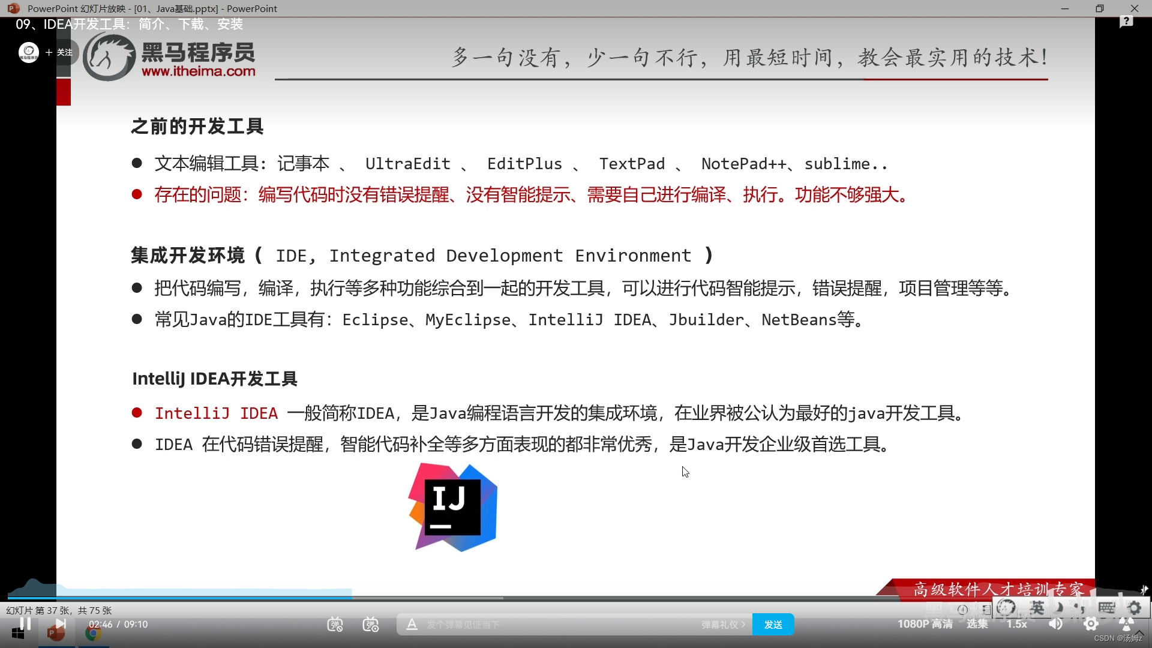The image size is (1152, 648).
Task: Switch Sogou input from 英 to Chinese
Action: coord(1037,608)
